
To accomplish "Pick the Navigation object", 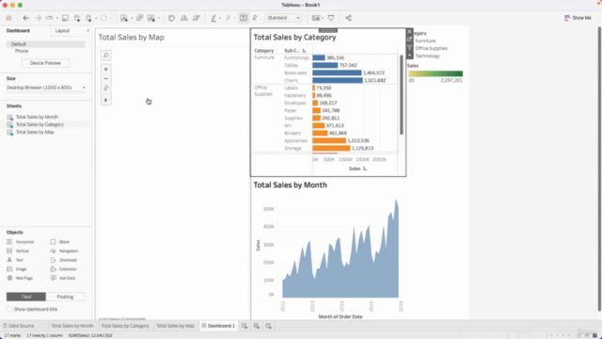I will pos(64,251).
